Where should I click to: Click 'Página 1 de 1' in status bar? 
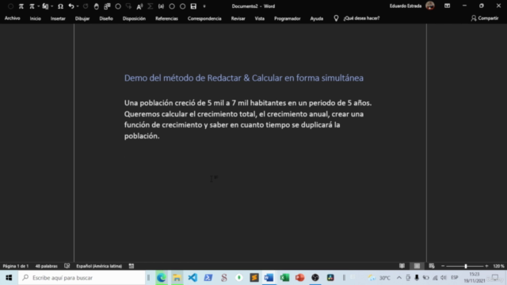coord(16,266)
